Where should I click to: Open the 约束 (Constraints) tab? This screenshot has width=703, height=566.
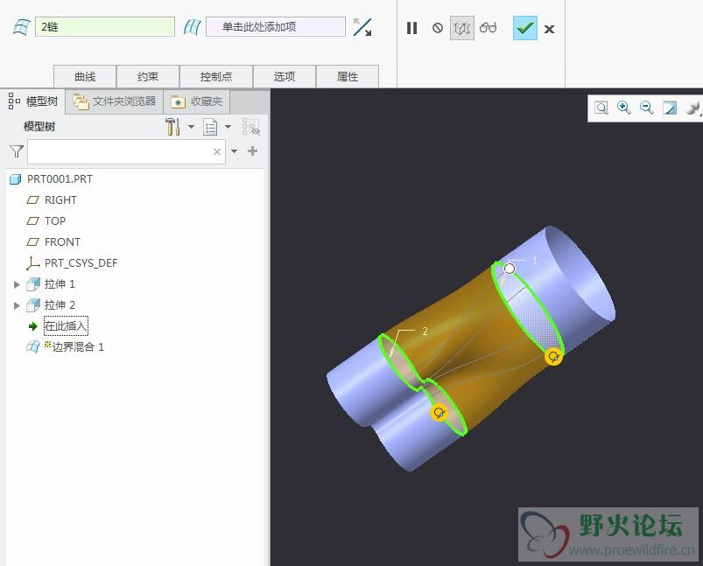point(148,77)
